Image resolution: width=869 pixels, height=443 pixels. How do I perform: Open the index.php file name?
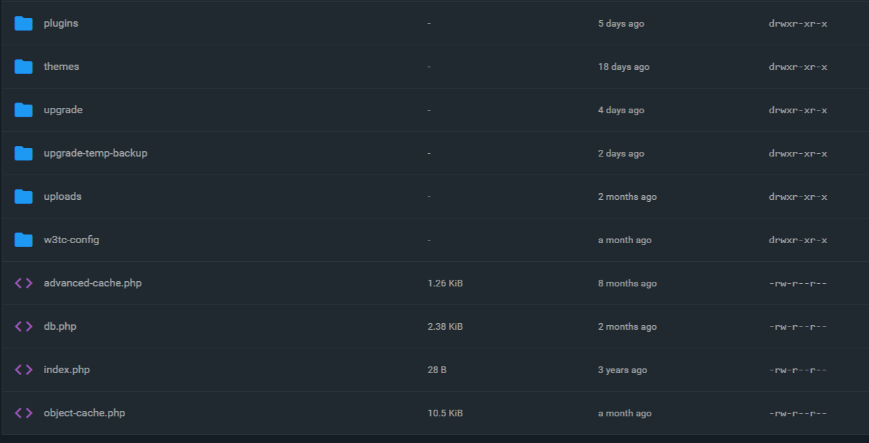click(67, 370)
